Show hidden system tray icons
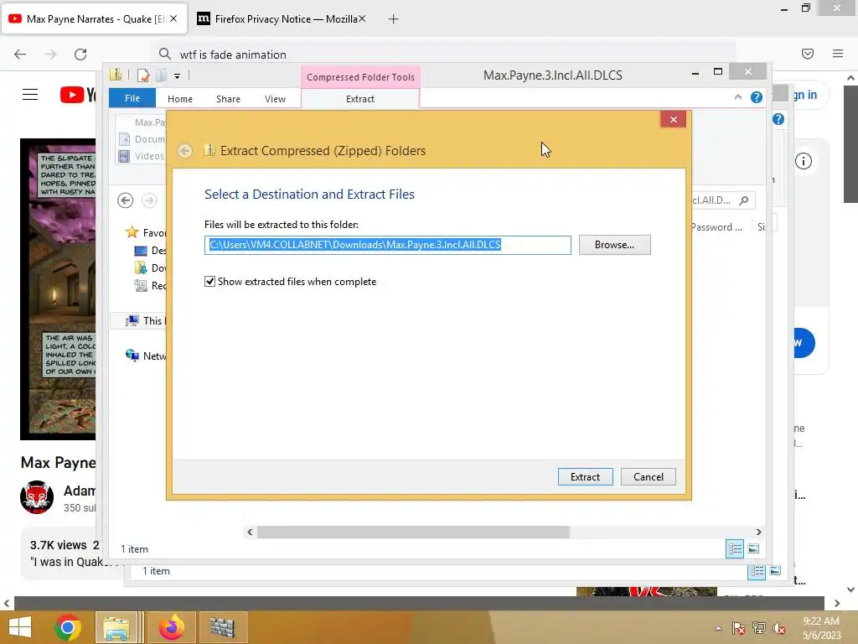 (x=718, y=628)
